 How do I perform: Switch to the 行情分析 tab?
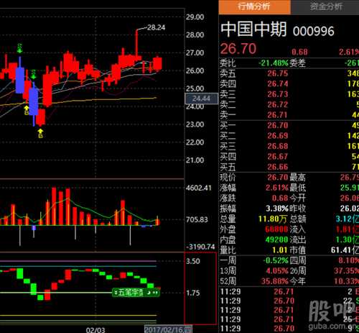pyautogui.click(x=254, y=6)
